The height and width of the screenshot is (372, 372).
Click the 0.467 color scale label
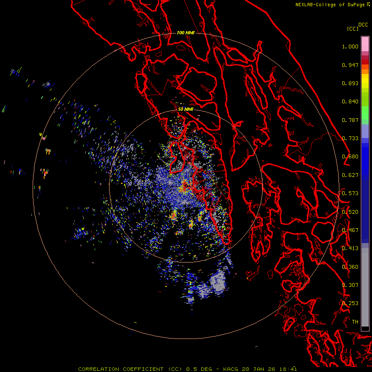[350, 230]
